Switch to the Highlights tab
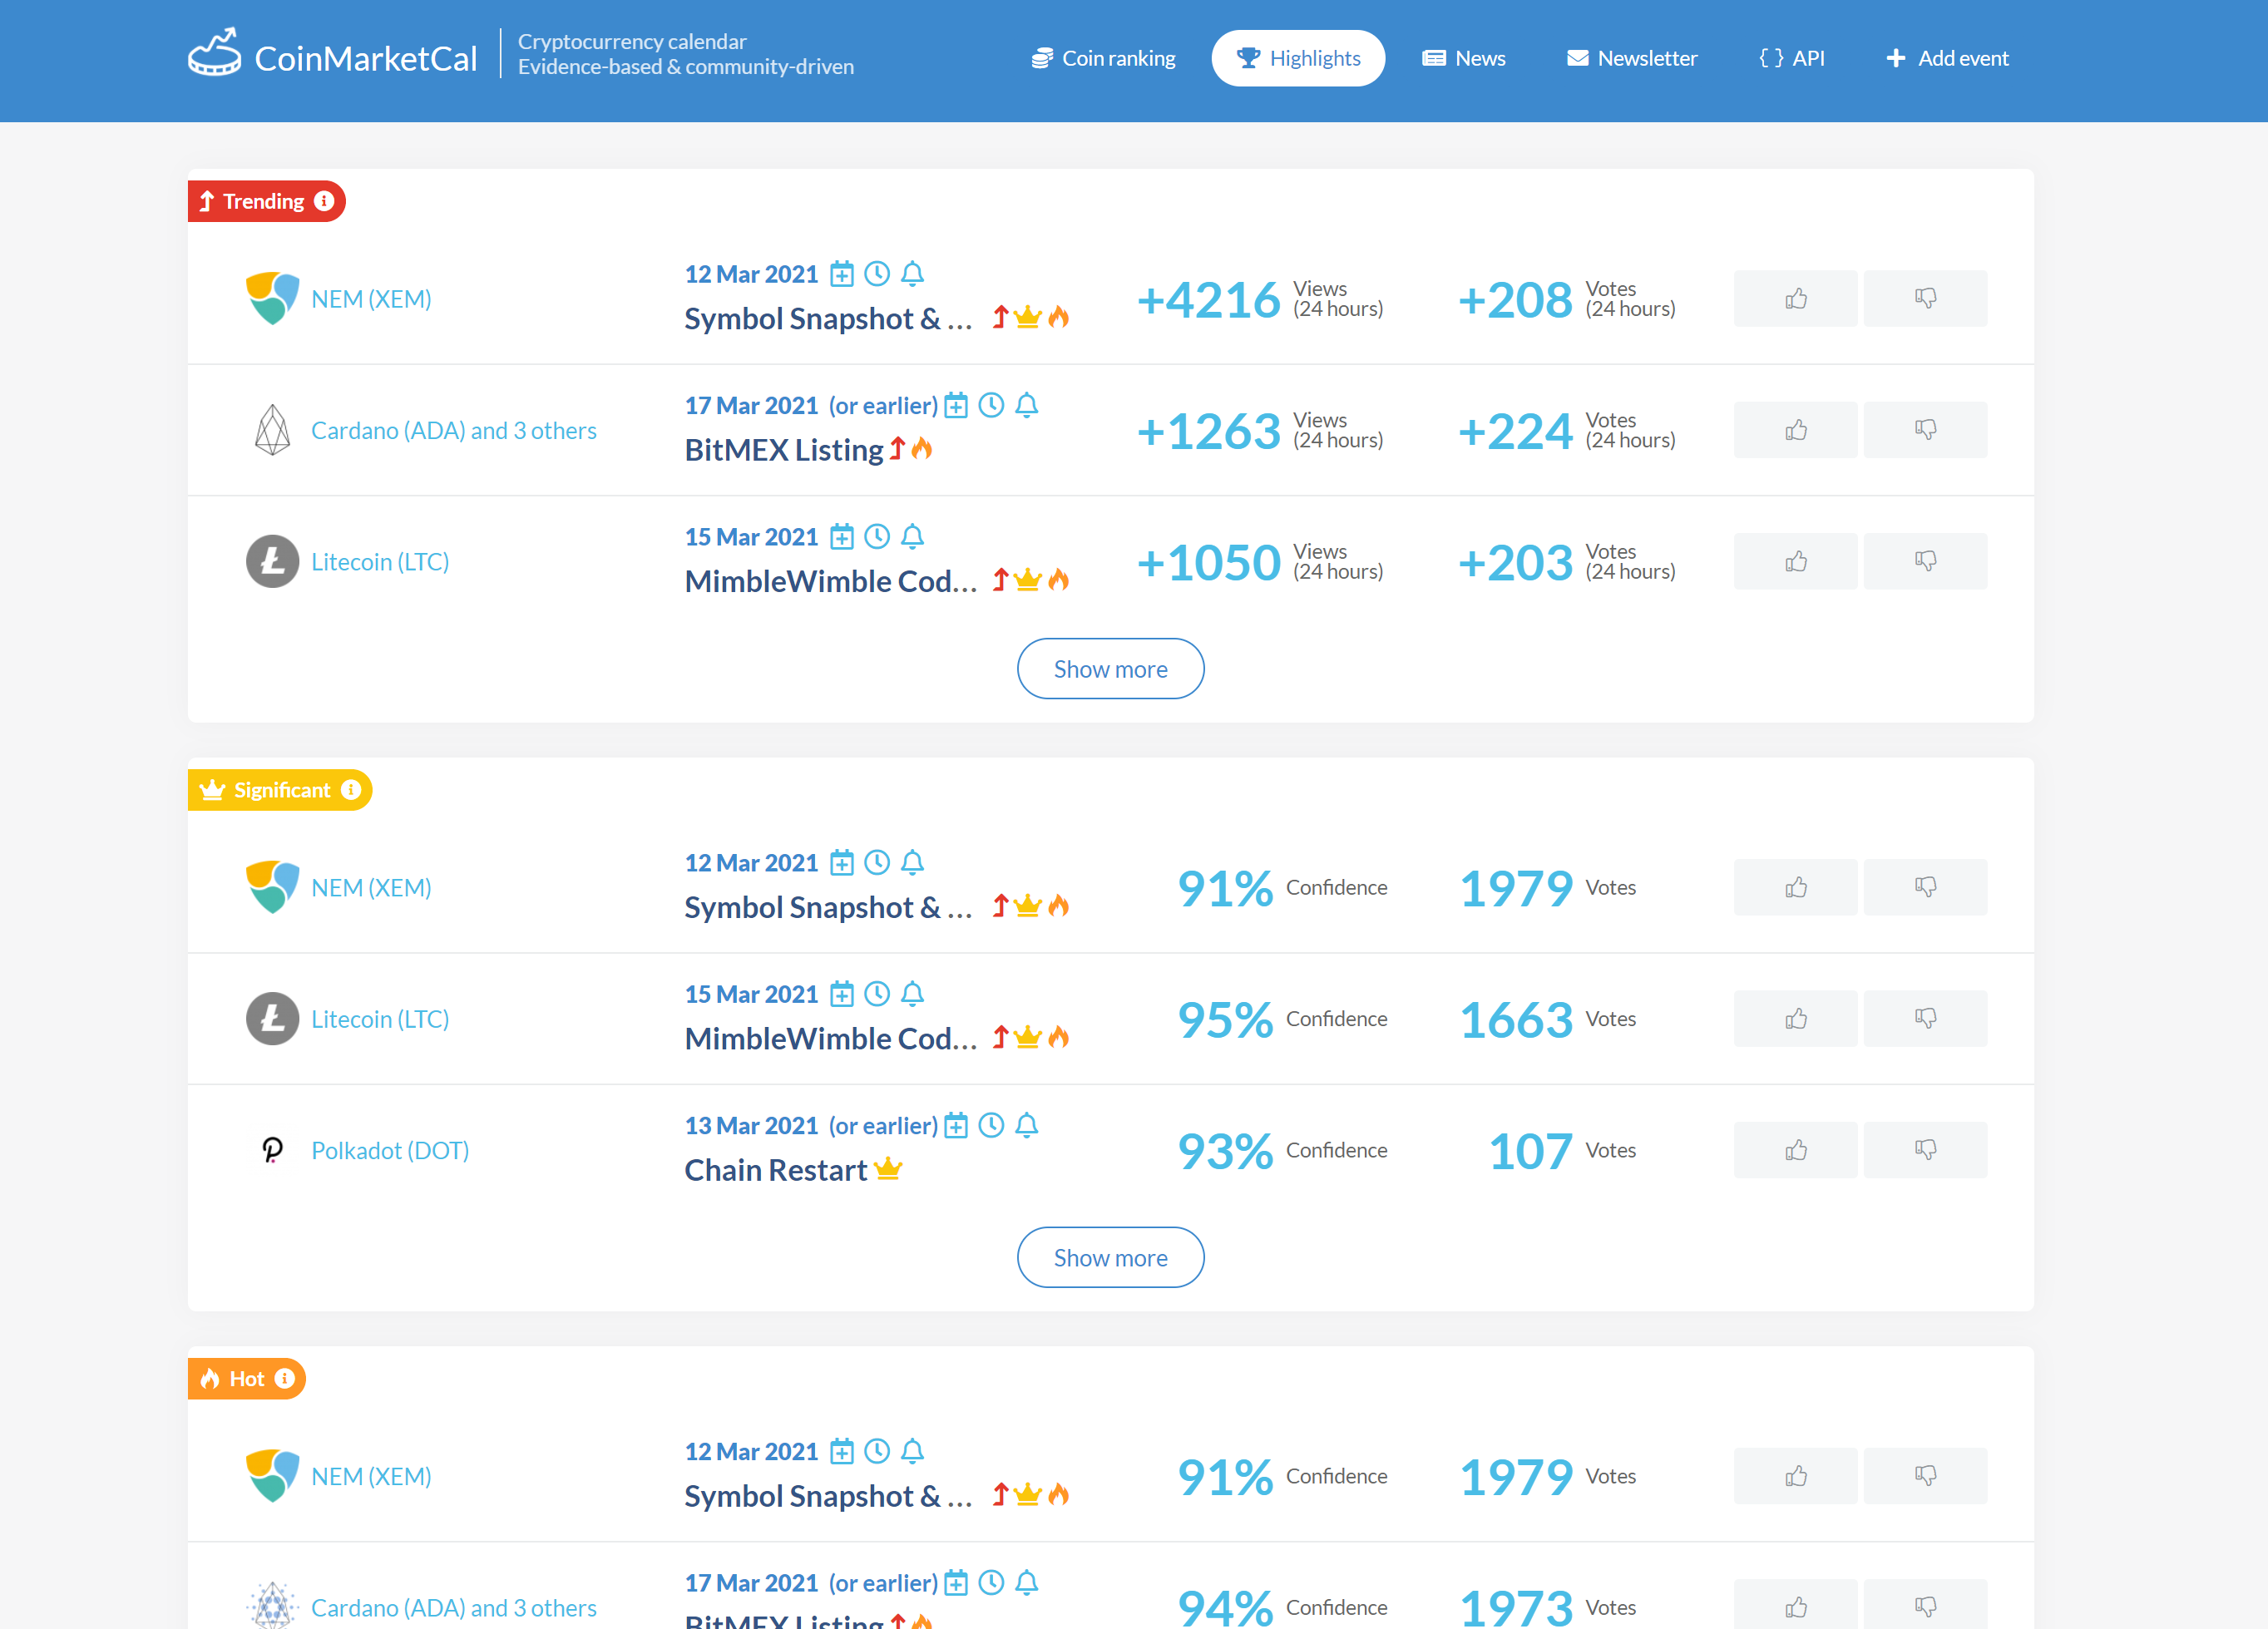The width and height of the screenshot is (2268, 1629). coord(1298,57)
